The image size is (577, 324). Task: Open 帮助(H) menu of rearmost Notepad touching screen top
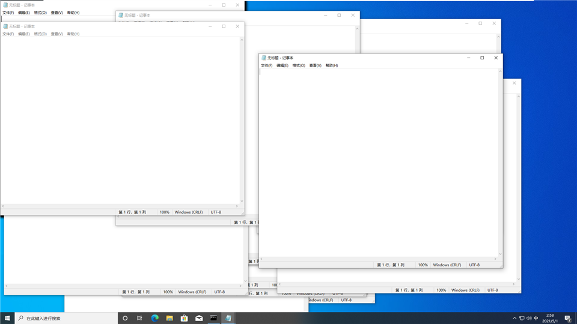pos(73,13)
